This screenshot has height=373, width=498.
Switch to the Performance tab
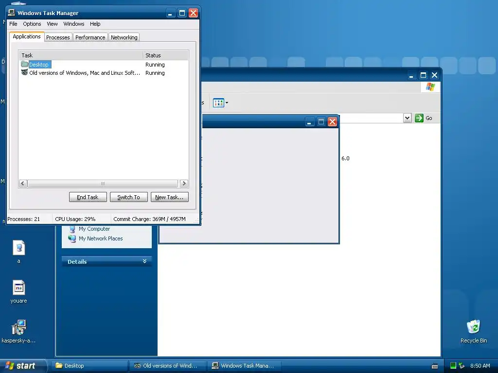(90, 37)
